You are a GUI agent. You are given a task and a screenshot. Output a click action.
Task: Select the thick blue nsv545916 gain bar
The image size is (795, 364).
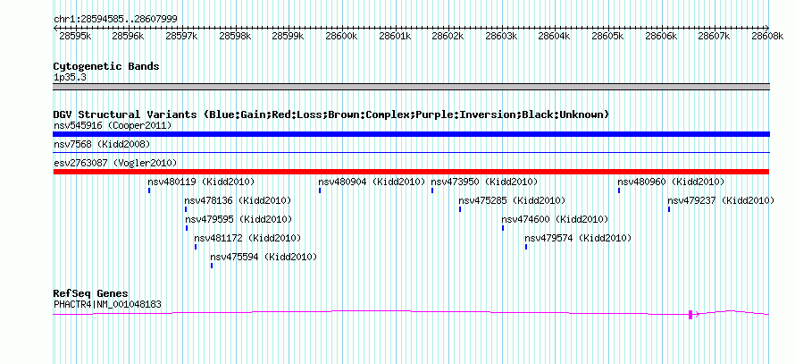point(411,134)
